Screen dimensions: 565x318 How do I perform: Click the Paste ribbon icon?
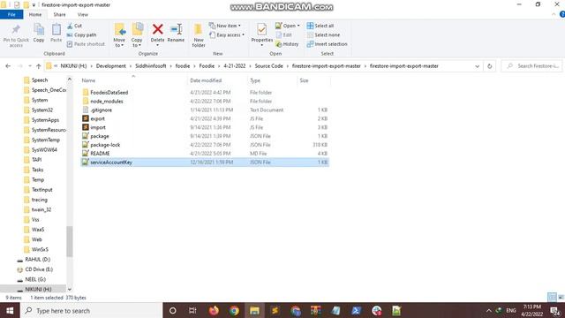pos(56,34)
